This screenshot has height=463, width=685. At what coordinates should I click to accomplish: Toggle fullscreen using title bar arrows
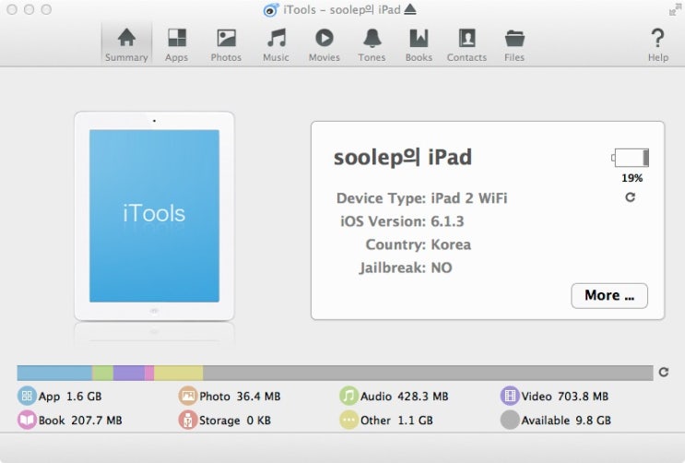click(x=675, y=9)
